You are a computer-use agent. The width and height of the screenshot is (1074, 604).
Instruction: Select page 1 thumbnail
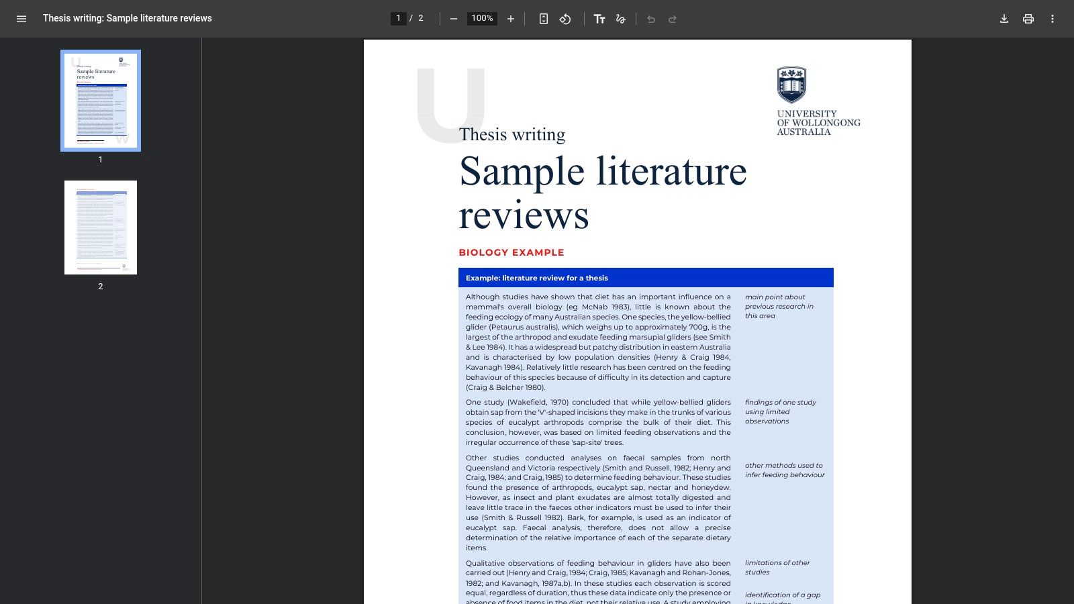[101, 101]
